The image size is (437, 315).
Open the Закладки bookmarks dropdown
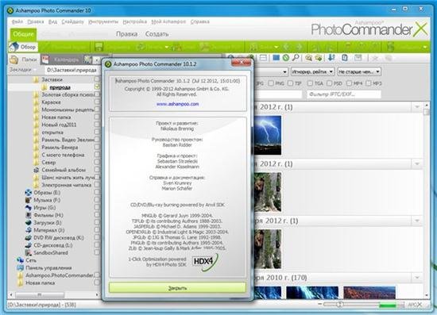[23, 70]
